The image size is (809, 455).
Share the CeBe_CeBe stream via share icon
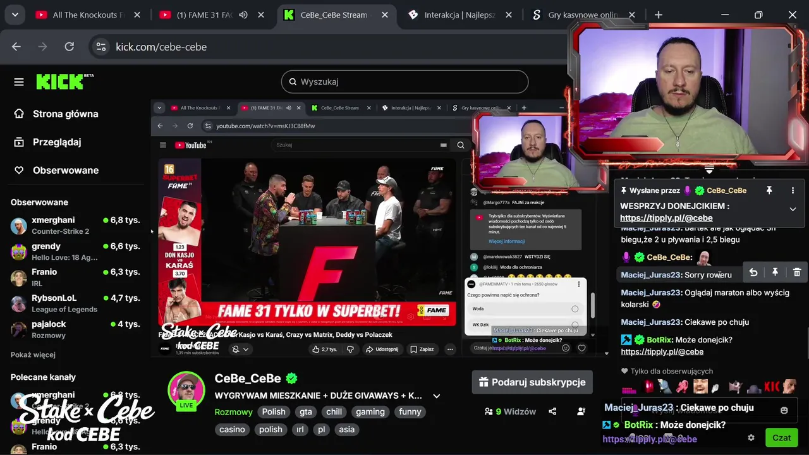(552, 411)
